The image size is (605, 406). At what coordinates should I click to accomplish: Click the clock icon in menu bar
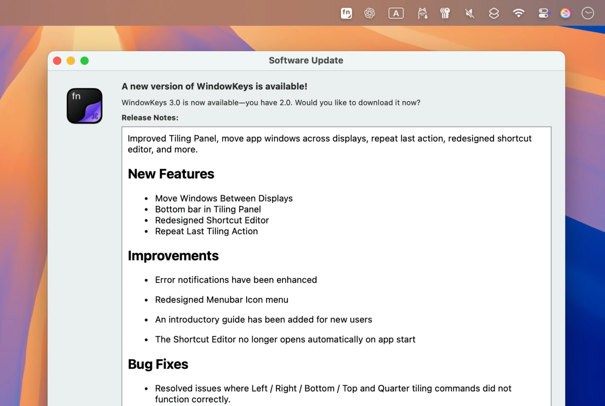(x=588, y=13)
